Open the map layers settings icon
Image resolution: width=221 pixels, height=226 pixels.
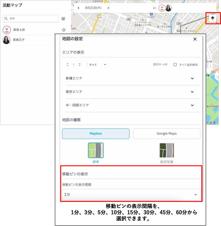point(213,18)
